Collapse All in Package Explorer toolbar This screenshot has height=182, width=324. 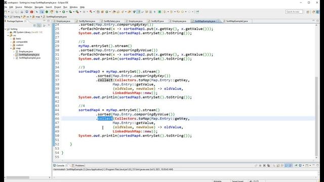(34, 25)
